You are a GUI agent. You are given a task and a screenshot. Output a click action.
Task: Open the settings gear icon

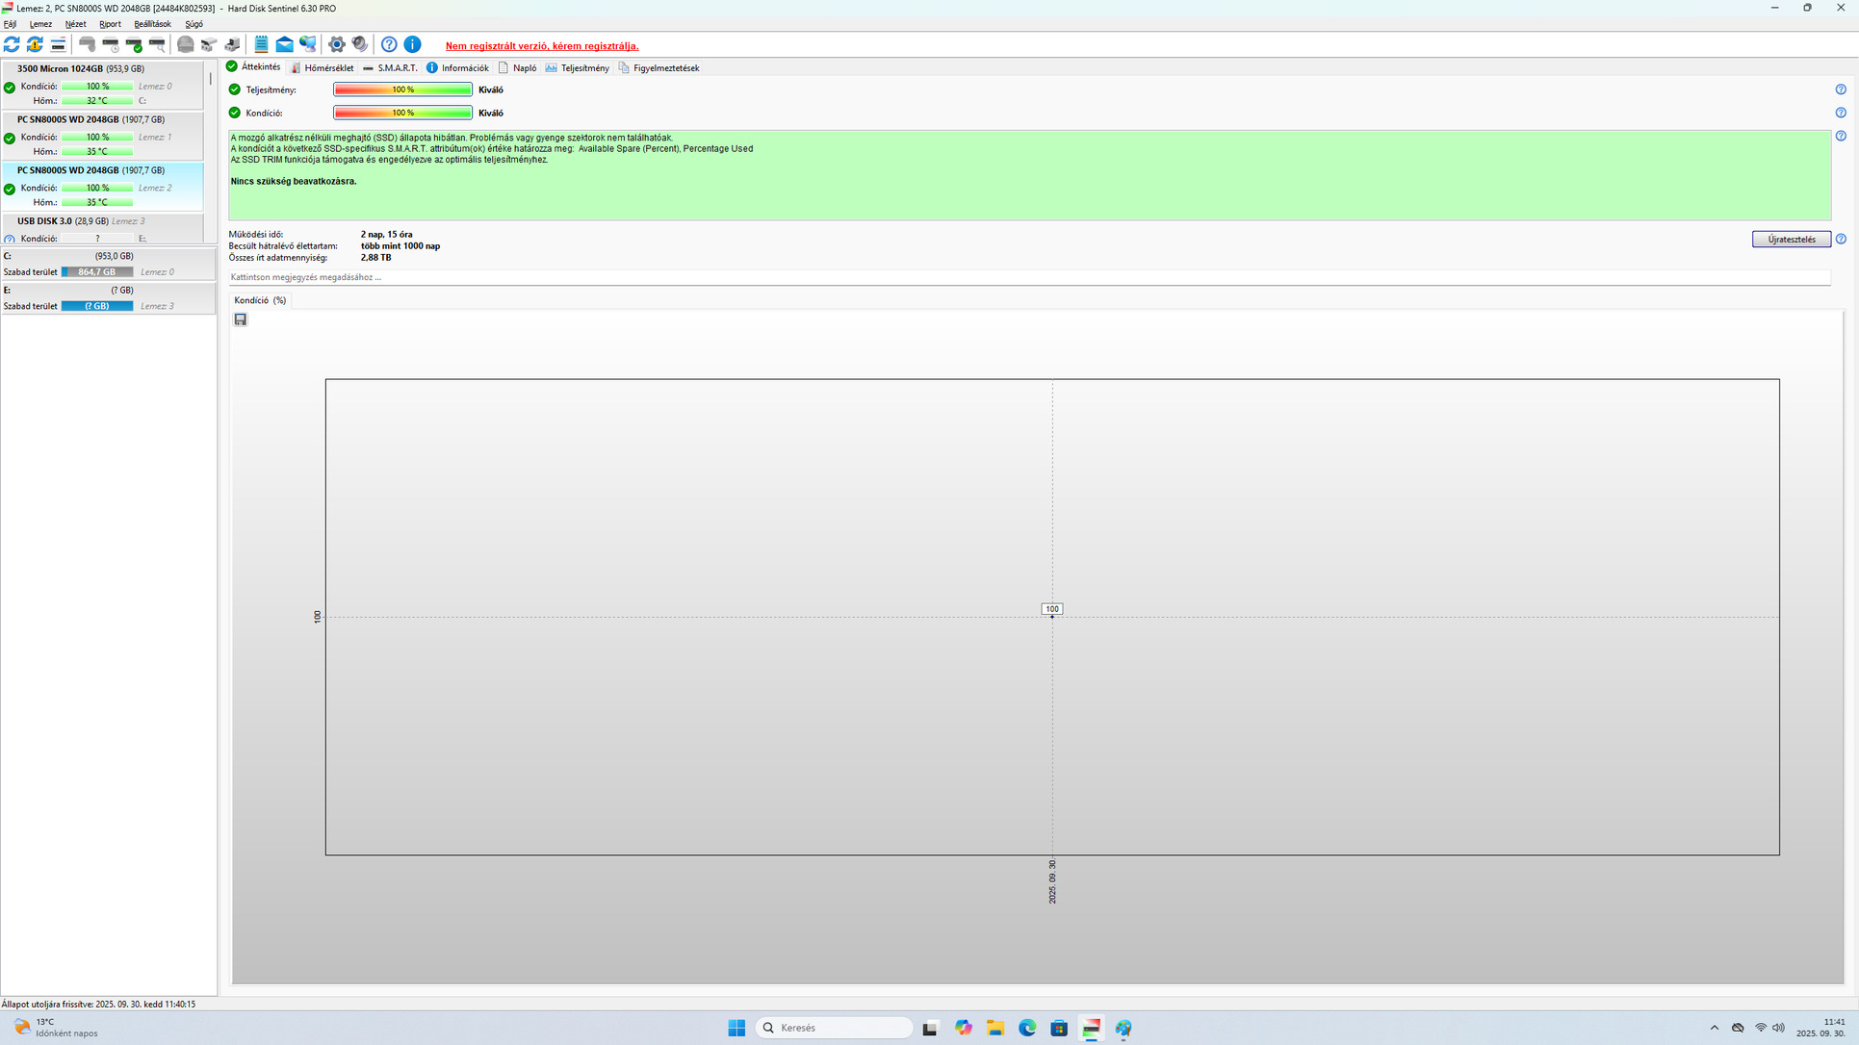(x=336, y=44)
